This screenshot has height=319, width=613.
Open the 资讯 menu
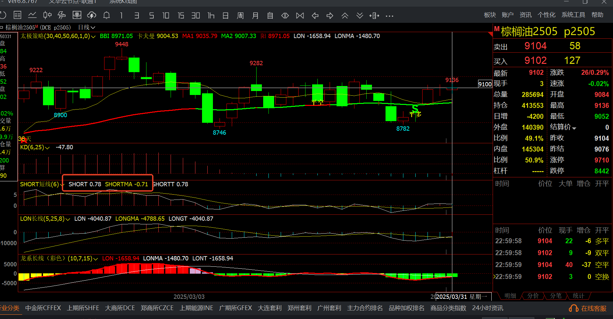(x=525, y=15)
